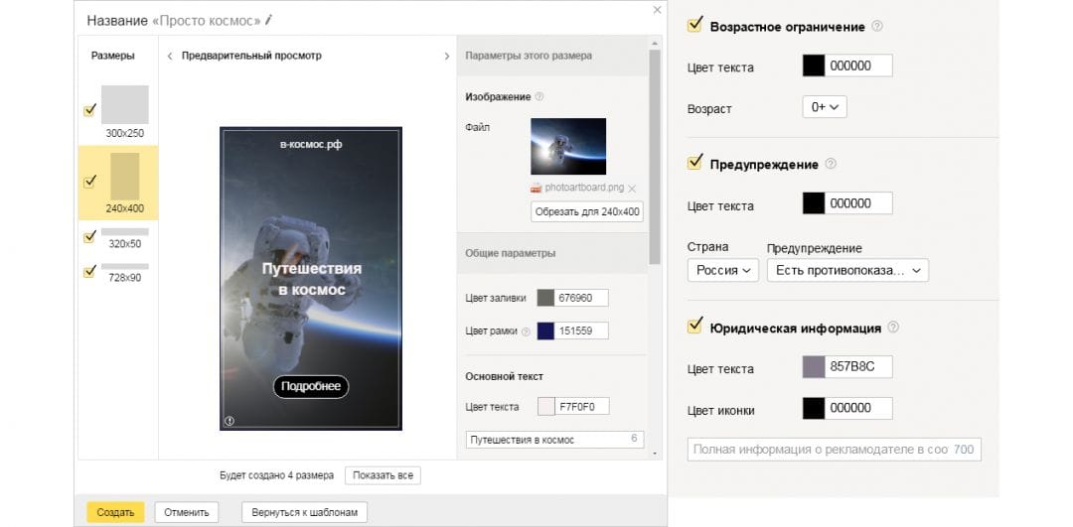Screen dimensions: 1073x527
Task: Click the pencil icon to rename the creative
Action: point(269,20)
